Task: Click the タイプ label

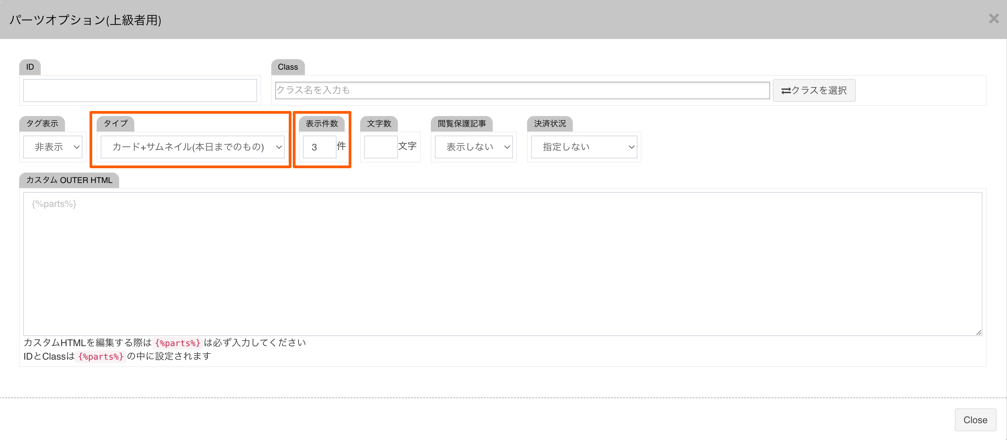Action: click(115, 123)
